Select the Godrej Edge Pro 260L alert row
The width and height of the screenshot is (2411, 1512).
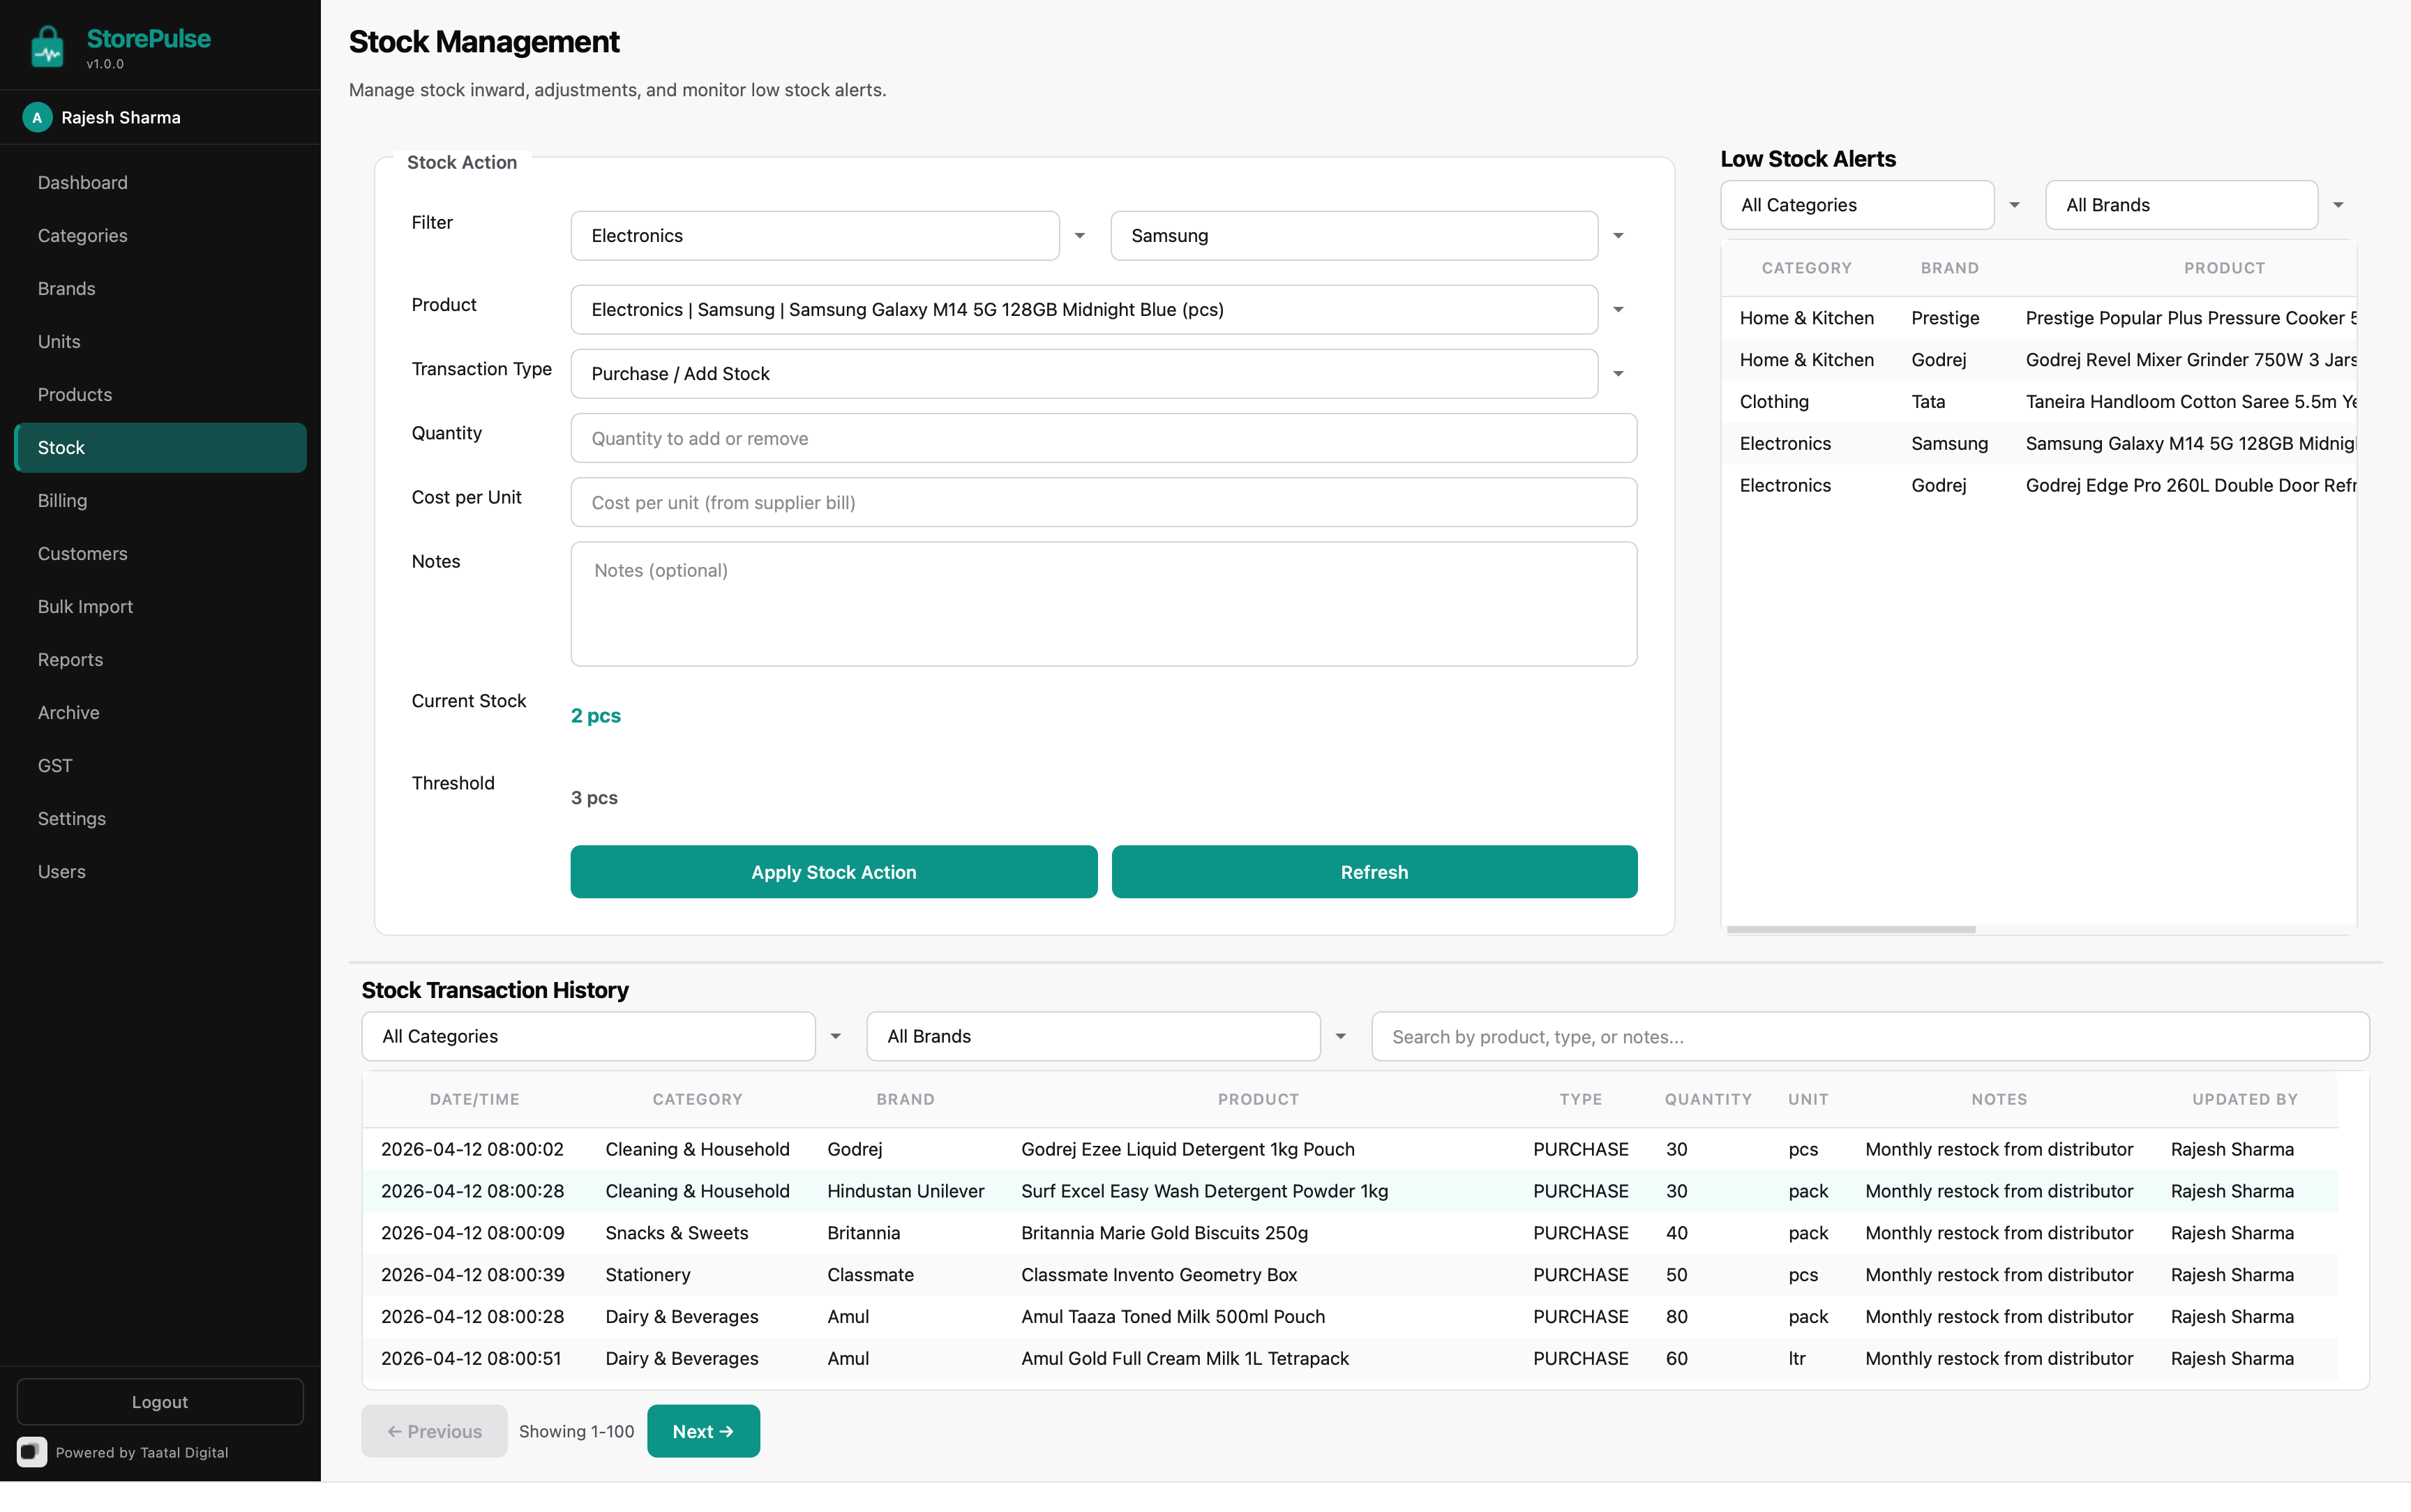click(2038, 485)
